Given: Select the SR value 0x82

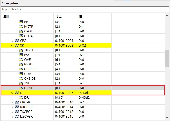Looking at the screenshot, I should coord(82,46).
